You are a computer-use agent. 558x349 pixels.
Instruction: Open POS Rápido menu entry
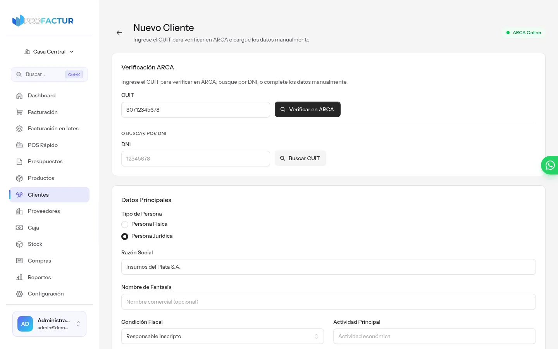click(x=49, y=145)
